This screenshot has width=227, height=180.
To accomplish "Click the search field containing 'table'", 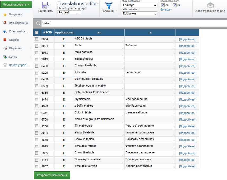I will tap(134, 23).
